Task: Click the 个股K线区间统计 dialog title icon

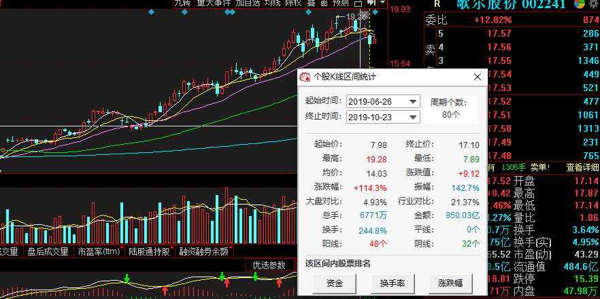Action: (x=305, y=77)
